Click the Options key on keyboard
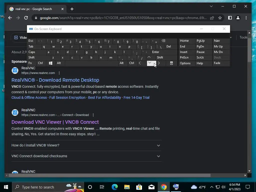This screenshot has width=256, height=192. coord(187,63)
